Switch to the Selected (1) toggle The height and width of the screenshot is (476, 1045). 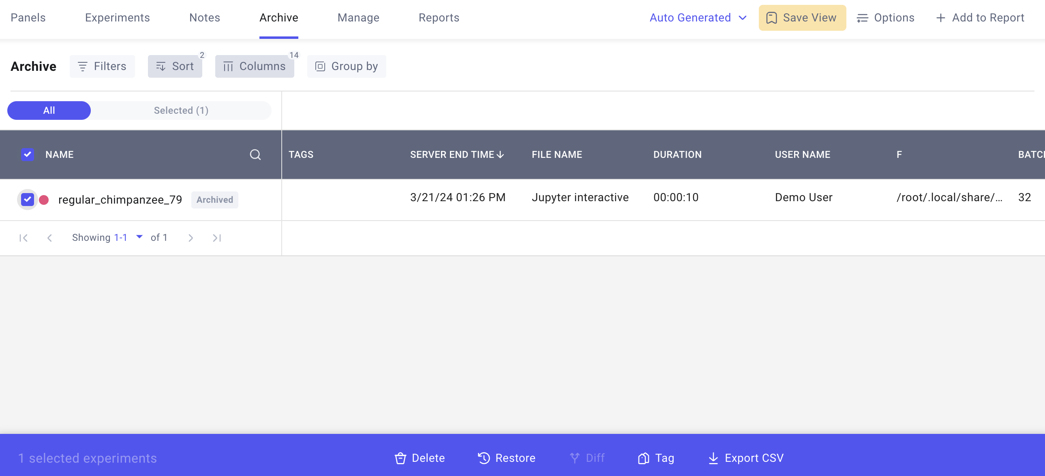181,110
